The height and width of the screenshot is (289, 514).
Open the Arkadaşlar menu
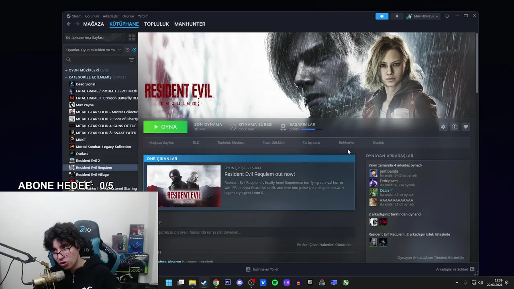point(110,16)
